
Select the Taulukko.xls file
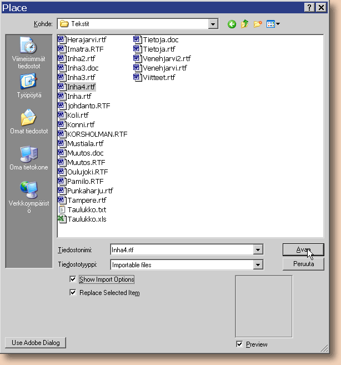86,219
